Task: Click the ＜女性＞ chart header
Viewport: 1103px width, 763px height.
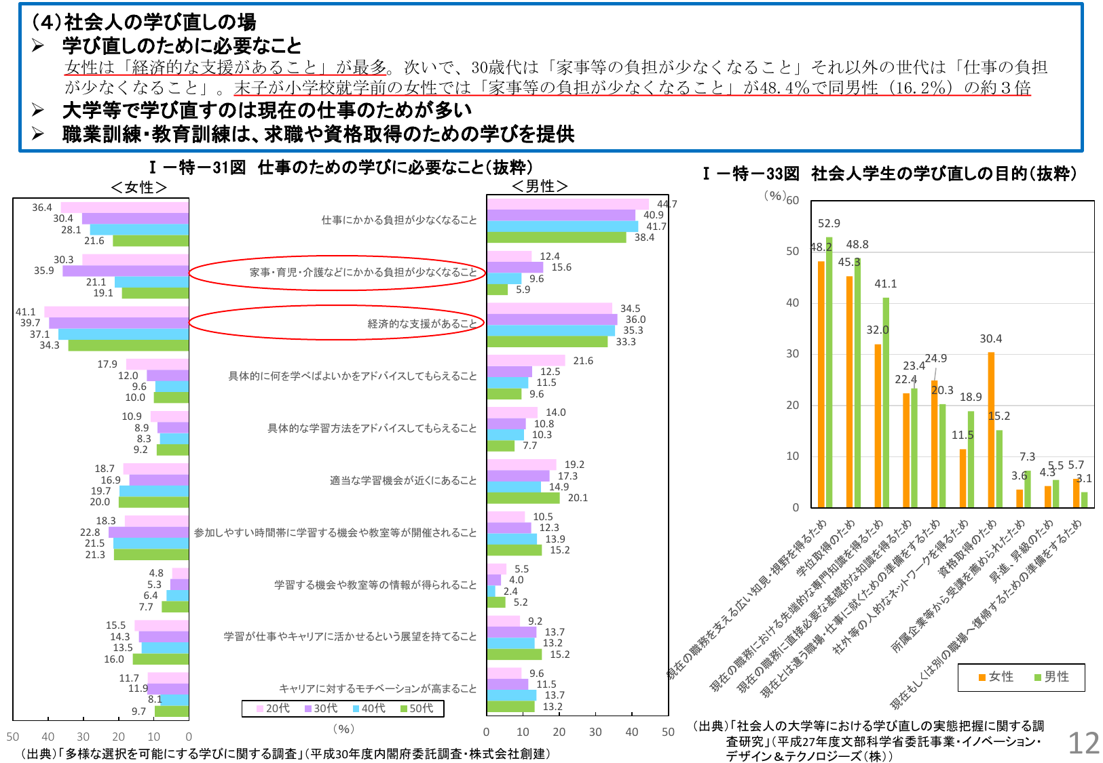Action: (138, 187)
